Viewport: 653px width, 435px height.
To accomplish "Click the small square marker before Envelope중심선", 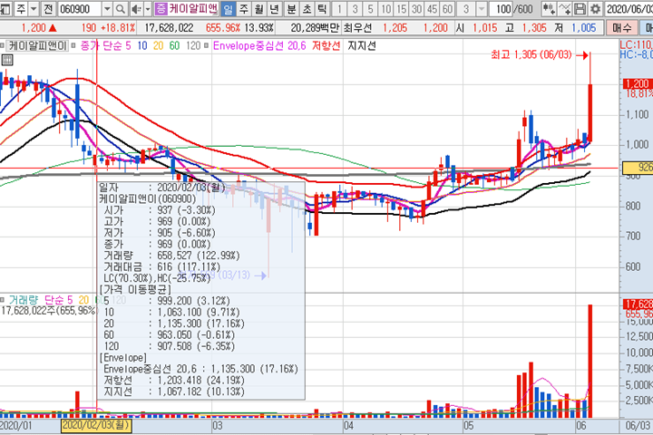I will pyautogui.click(x=206, y=45).
